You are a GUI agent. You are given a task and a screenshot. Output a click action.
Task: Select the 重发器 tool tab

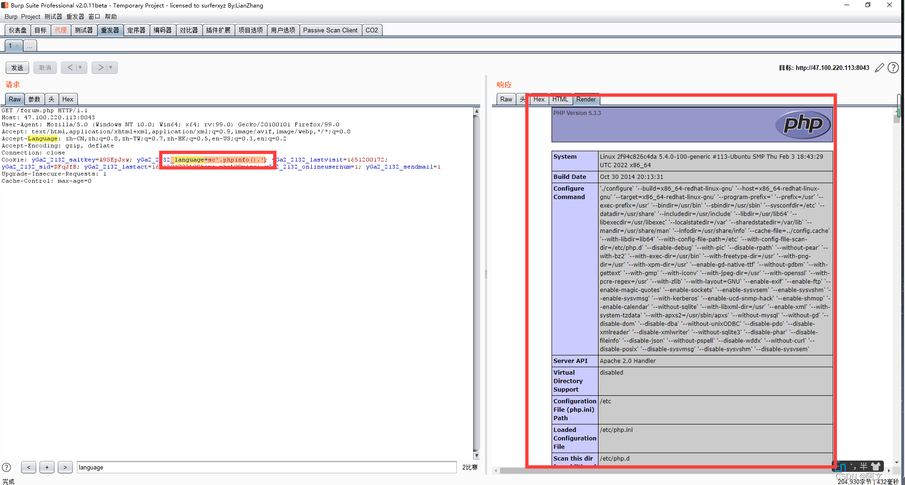pyautogui.click(x=110, y=30)
